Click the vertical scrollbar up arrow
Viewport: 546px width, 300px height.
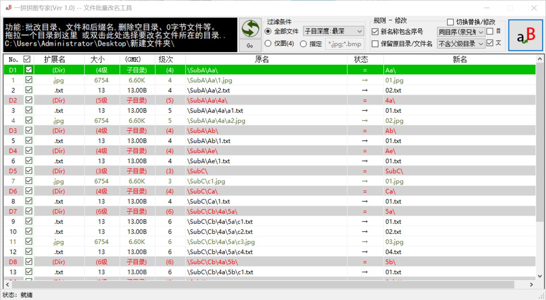540,59
